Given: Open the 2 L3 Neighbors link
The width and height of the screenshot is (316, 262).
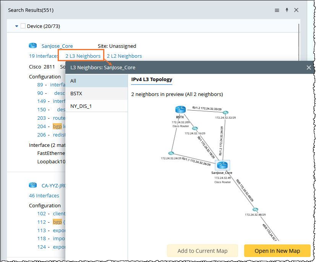Looking at the screenshot, I should tap(83, 56).
